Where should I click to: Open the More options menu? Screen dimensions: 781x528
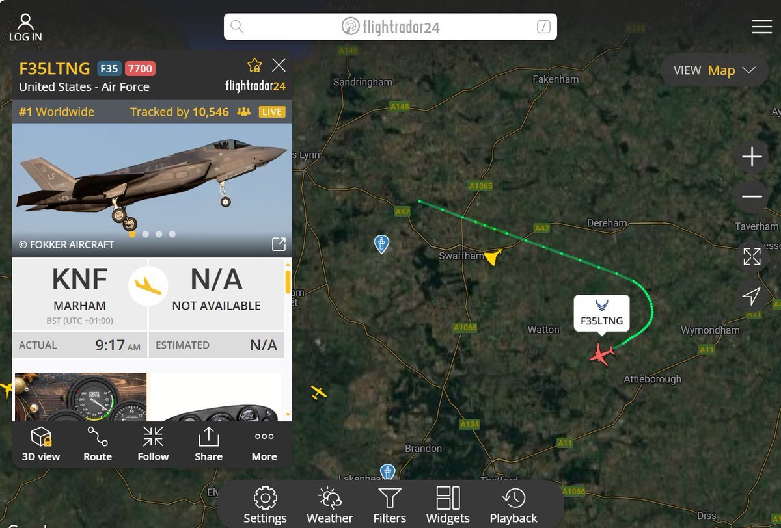[264, 444]
